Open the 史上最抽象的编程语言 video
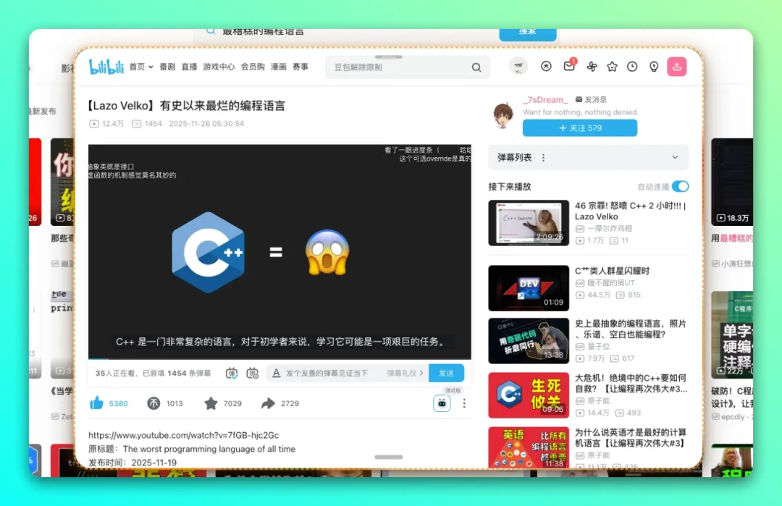The height and width of the screenshot is (506, 782). click(x=631, y=329)
